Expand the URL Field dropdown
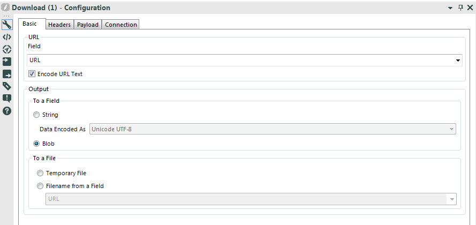This screenshot has width=476, height=225. (244, 61)
